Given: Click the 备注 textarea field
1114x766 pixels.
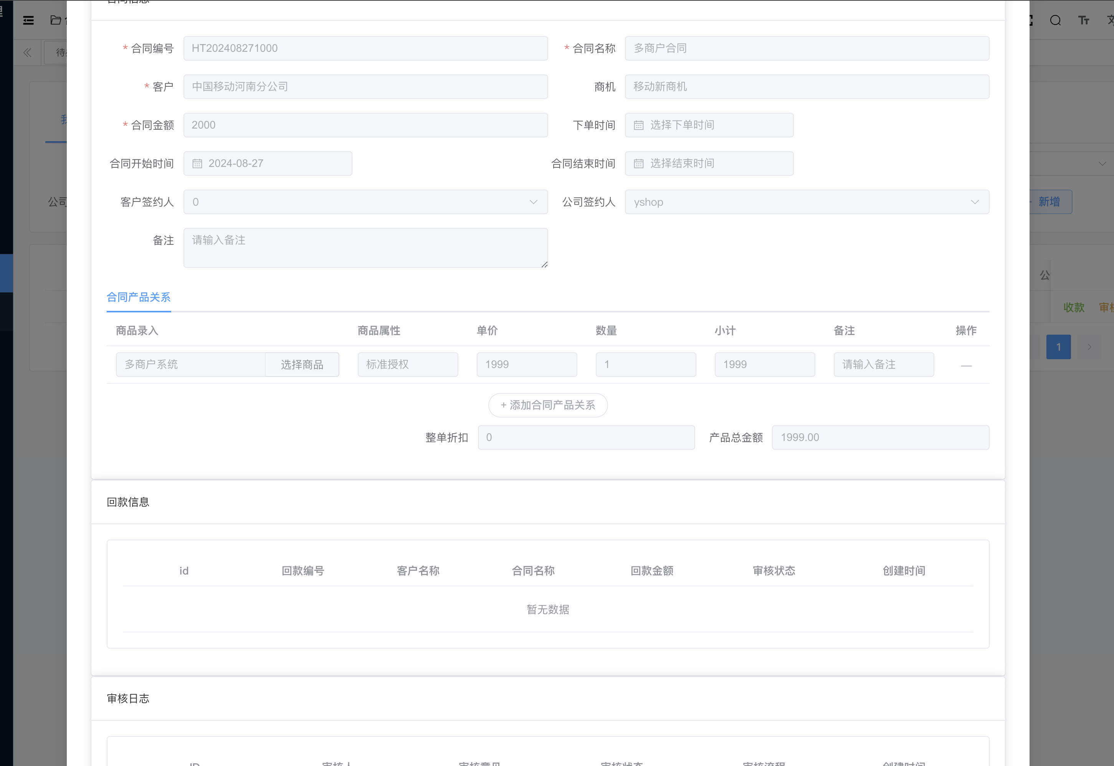Looking at the screenshot, I should coord(365,248).
